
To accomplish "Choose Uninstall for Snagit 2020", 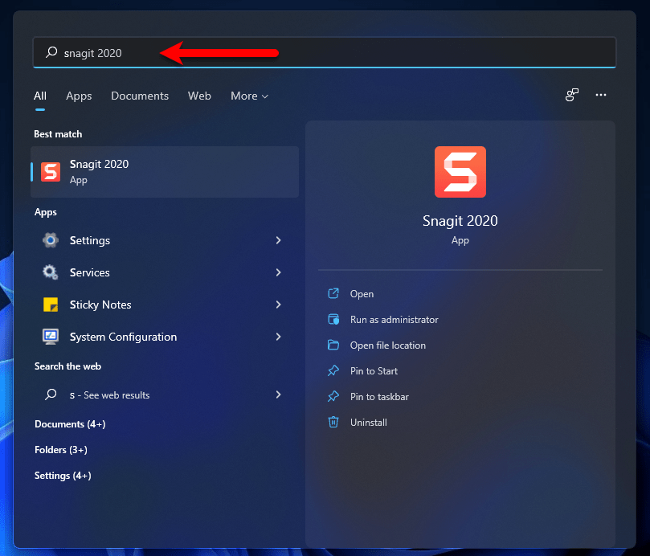I will click(x=369, y=422).
